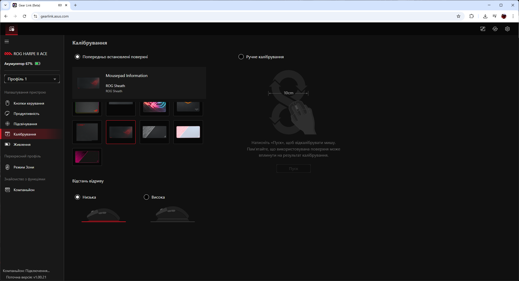Viewport: 519px width, 281px height.
Task: Click the top-right display mode icon
Action: (482, 29)
